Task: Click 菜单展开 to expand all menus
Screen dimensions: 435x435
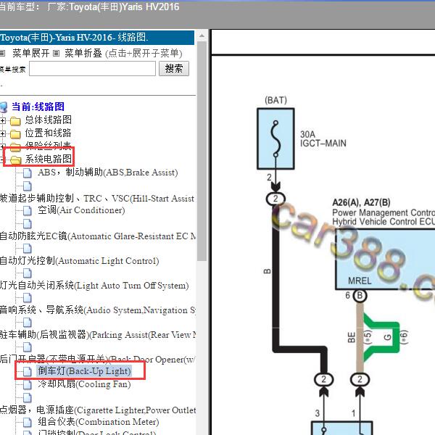Action: click(x=30, y=53)
